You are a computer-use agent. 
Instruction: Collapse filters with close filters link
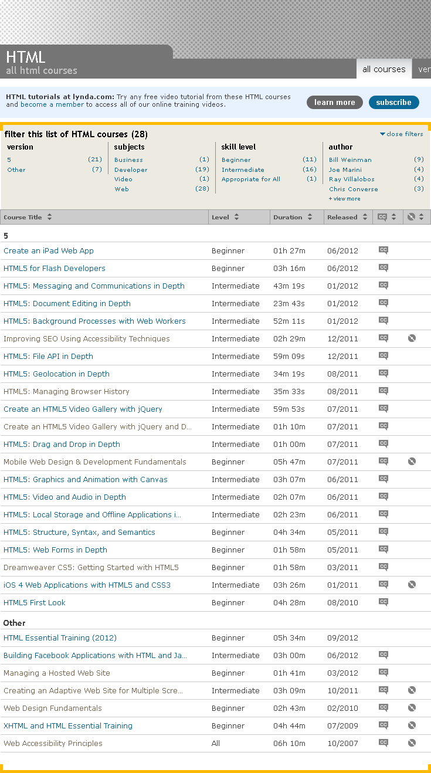[x=402, y=134]
